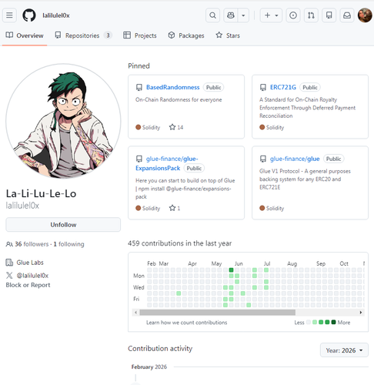Open the plus create-new menu
The height and width of the screenshot is (385, 374).
click(x=271, y=15)
